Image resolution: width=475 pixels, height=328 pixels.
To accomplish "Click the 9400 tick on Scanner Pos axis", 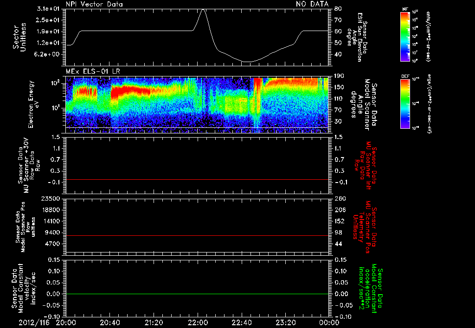I will [x=53, y=233].
